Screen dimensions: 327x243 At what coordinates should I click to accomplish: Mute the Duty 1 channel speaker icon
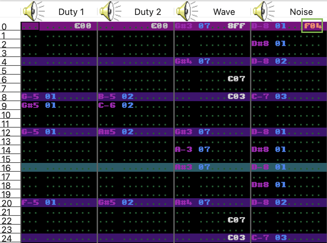[33, 11]
